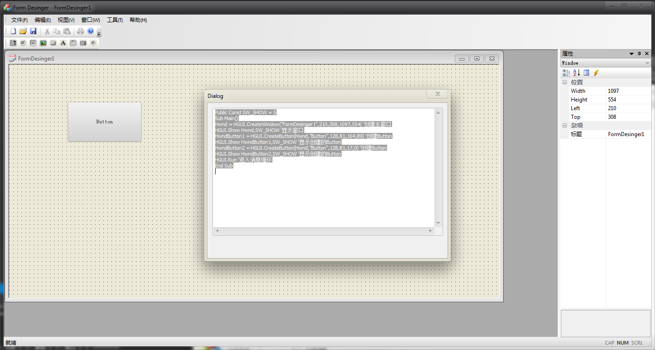Edit the Height value 554
This screenshot has height=350, width=655.
[629, 100]
